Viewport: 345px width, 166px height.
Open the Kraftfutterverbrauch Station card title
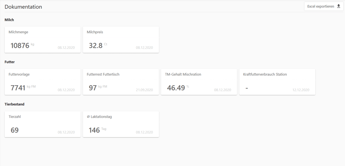click(x=265, y=74)
